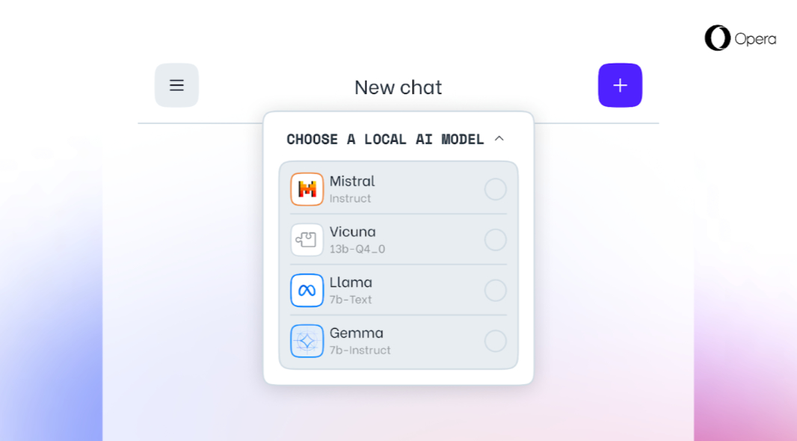Click the 13b-Q4_0 version label
Image resolution: width=797 pixels, height=441 pixels.
357,249
